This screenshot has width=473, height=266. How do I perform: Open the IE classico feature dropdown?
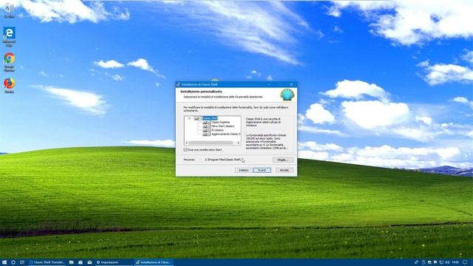[x=206, y=130]
